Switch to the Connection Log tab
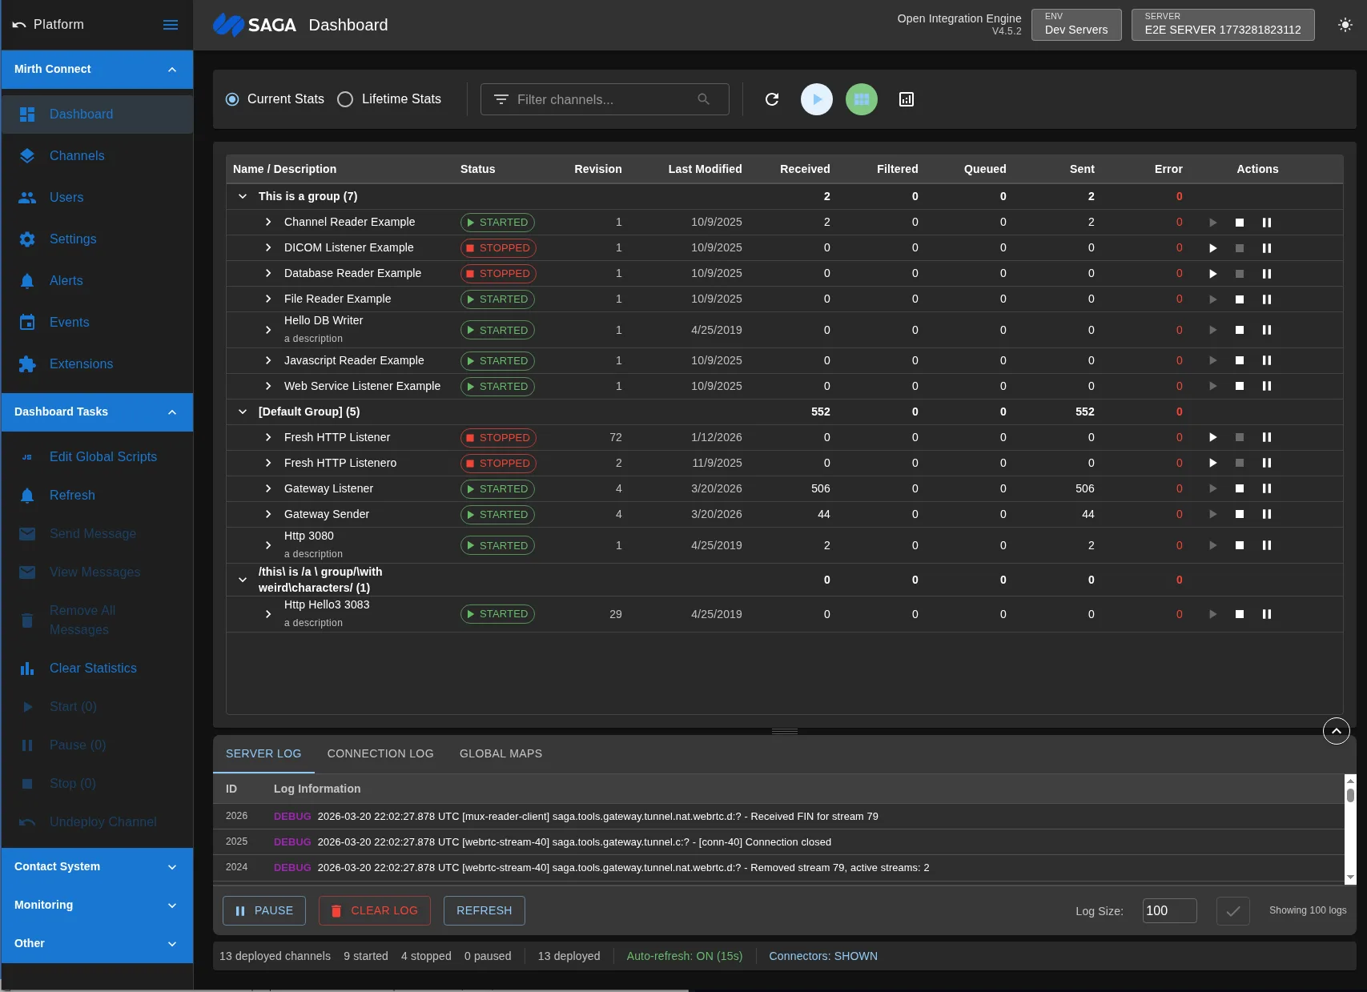The width and height of the screenshot is (1367, 992). point(380,753)
